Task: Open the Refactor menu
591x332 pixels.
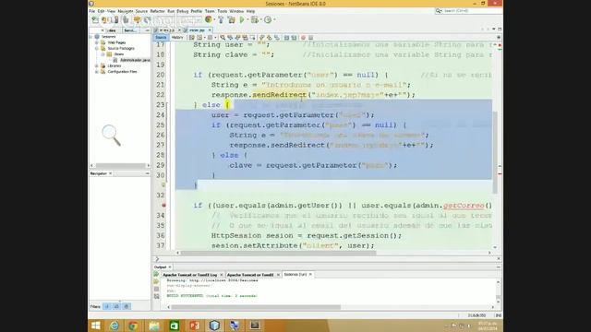Action: coord(158,11)
